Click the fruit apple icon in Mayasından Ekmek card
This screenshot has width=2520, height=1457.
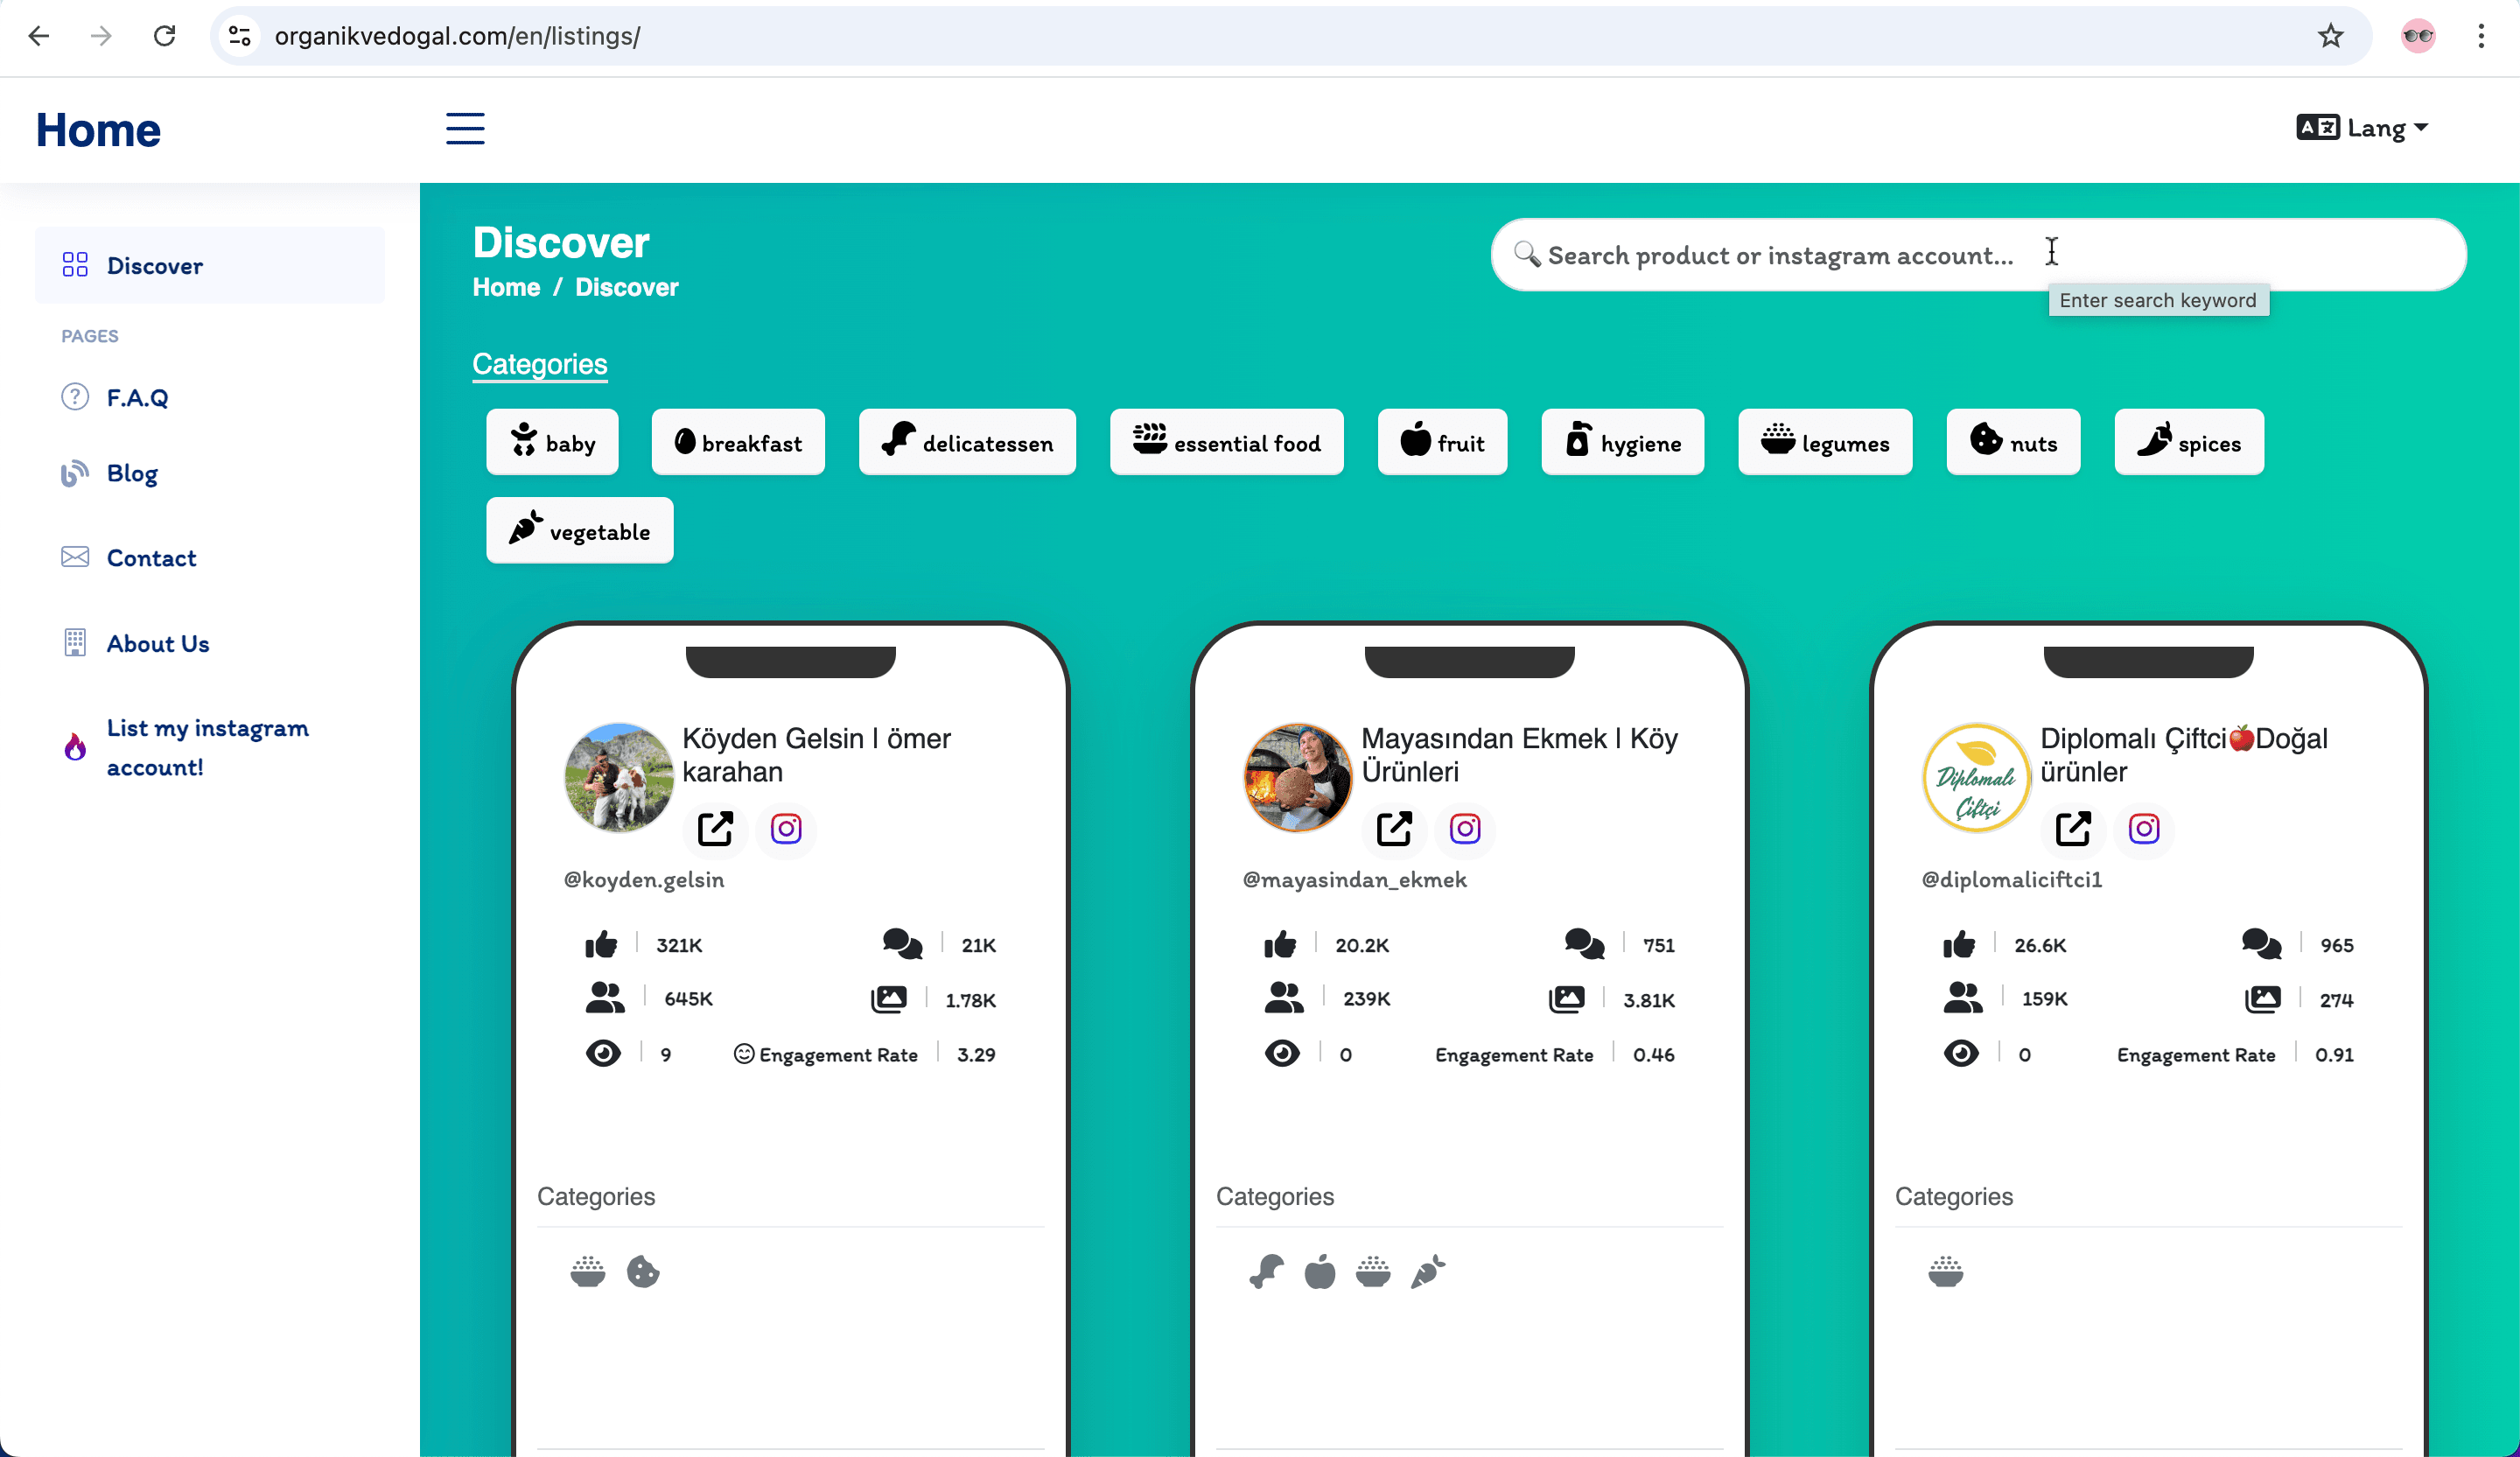pos(1320,1272)
